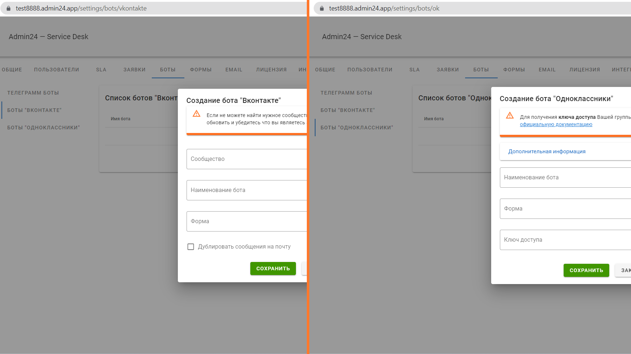Go to ЗАЯВКИ tab in the bots/ok window
631x354 pixels.
tap(448, 70)
